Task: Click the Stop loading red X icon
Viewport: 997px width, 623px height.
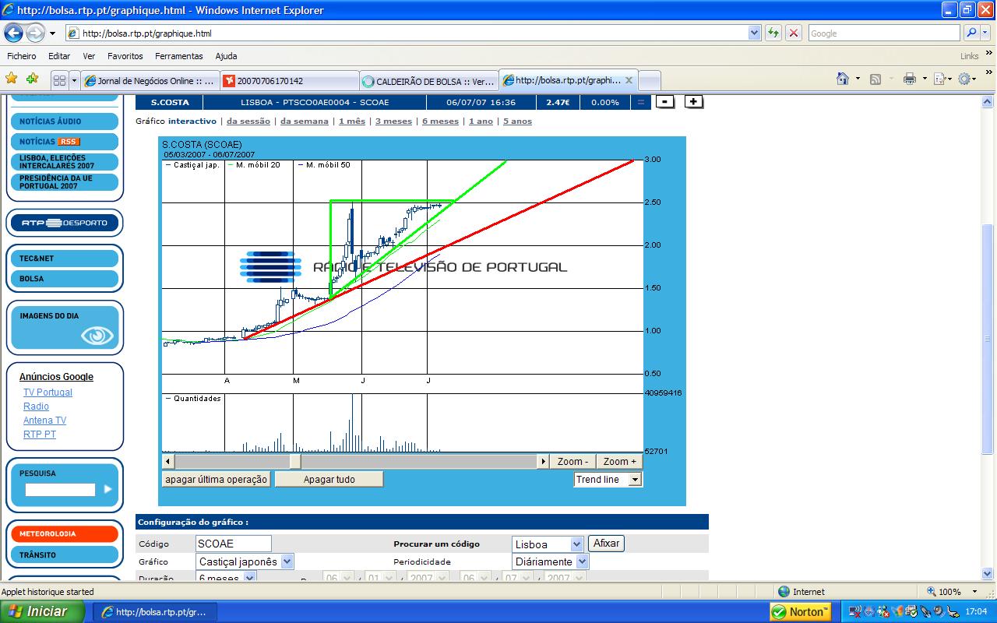Action: click(x=794, y=33)
